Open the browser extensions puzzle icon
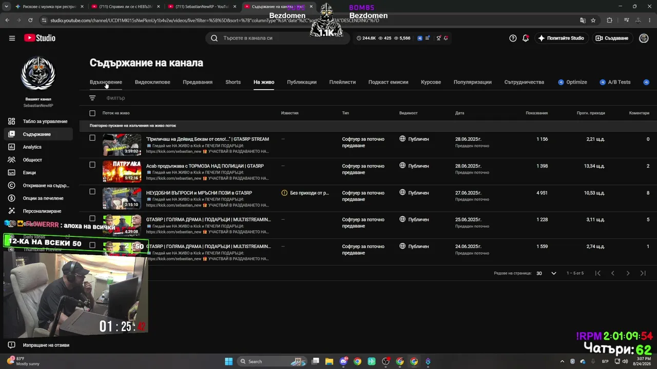 610,20
